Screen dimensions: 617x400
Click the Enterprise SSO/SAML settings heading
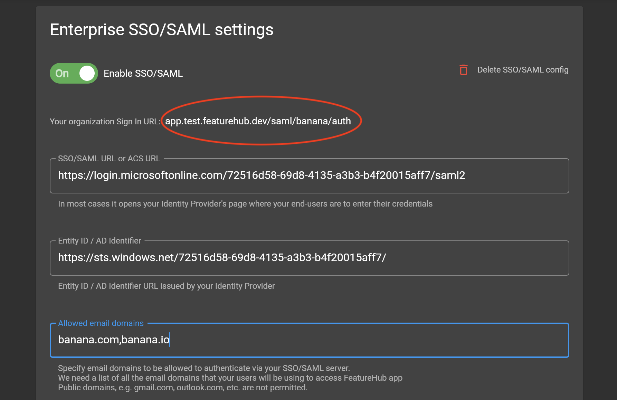[162, 30]
